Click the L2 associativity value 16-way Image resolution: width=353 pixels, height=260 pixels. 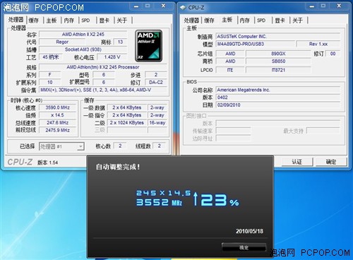tap(157, 123)
